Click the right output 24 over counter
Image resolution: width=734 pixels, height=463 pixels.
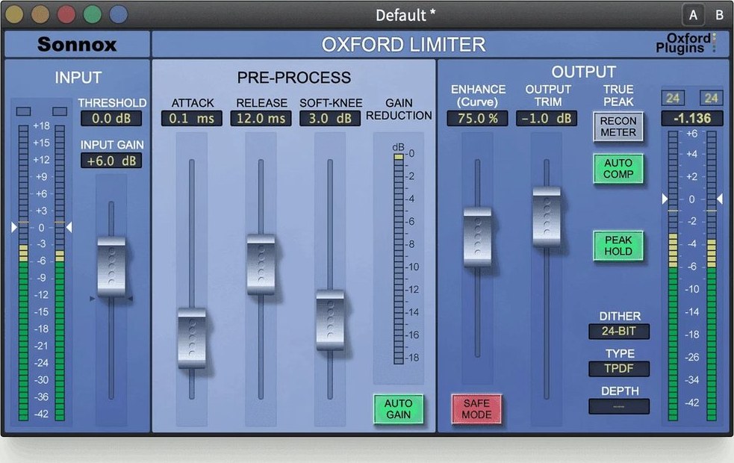711,98
